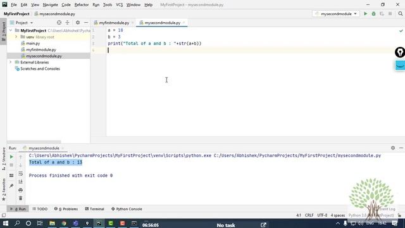Image resolution: width=405 pixels, height=228 pixels.
Task: Click scroll to end of output icon
Action: (x=21, y=182)
